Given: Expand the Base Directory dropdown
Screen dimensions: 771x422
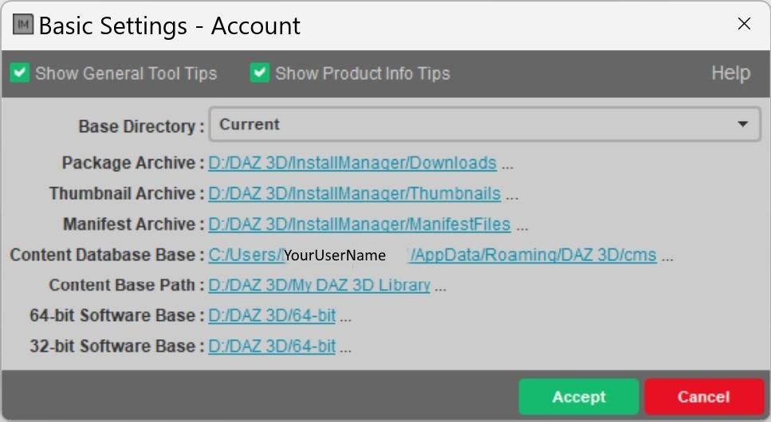Looking at the screenshot, I should [x=484, y=124].
